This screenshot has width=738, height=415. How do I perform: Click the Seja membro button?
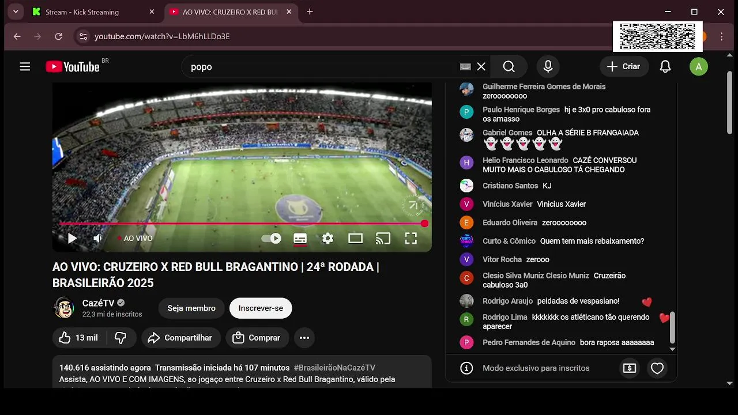[x=191, y=308]
